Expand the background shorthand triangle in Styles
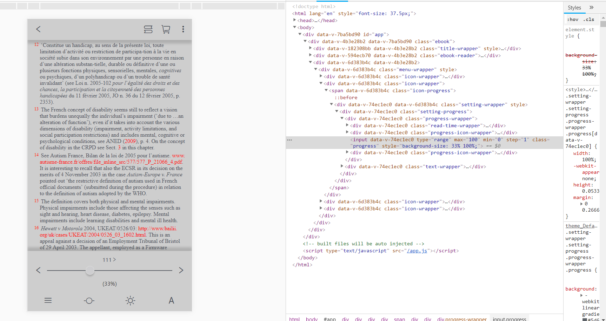This screenshot has width=606, height=321. [581, 295]
